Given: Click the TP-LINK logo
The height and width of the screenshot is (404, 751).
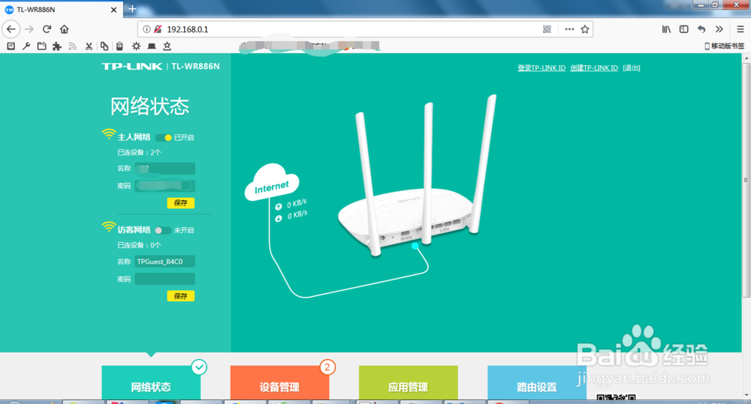Looking at the screenshot, I should point(131,67).
